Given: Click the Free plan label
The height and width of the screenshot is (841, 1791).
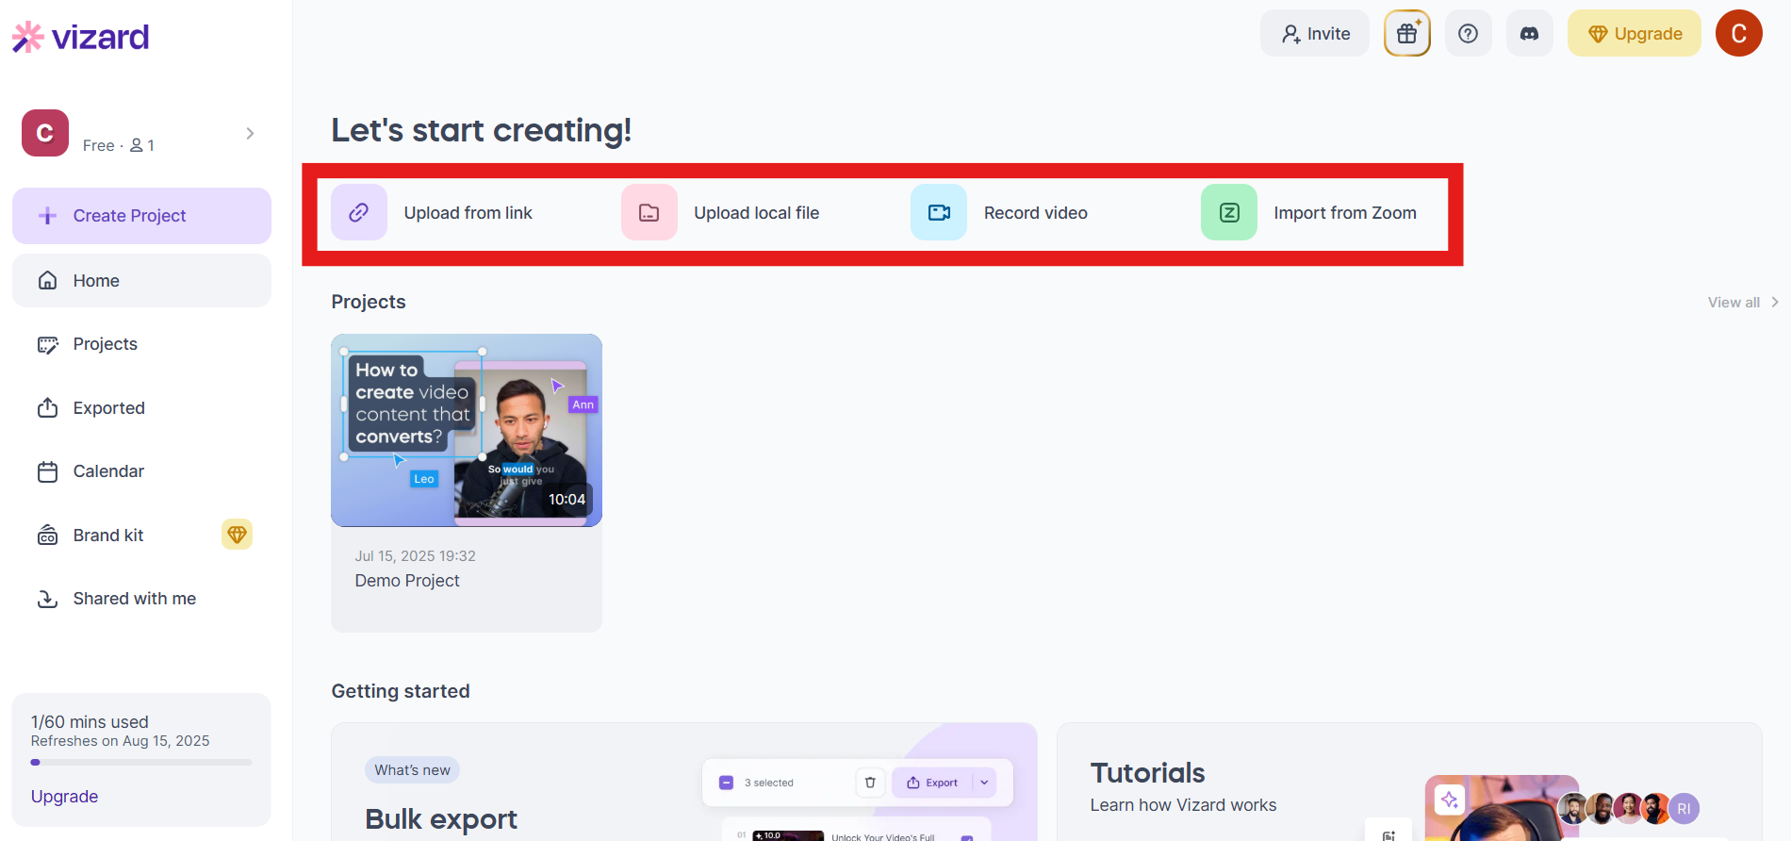Looking at the screenshot, I should 99,145.
